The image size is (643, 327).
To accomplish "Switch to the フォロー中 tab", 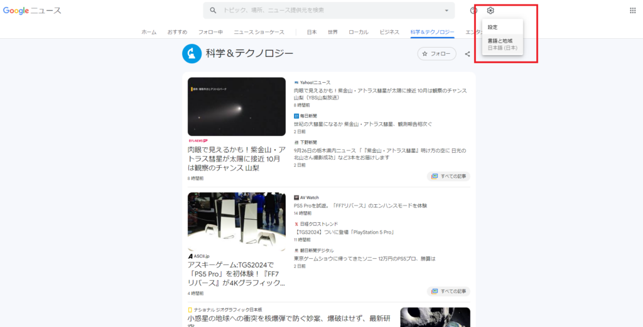I will tap(210, 32).
